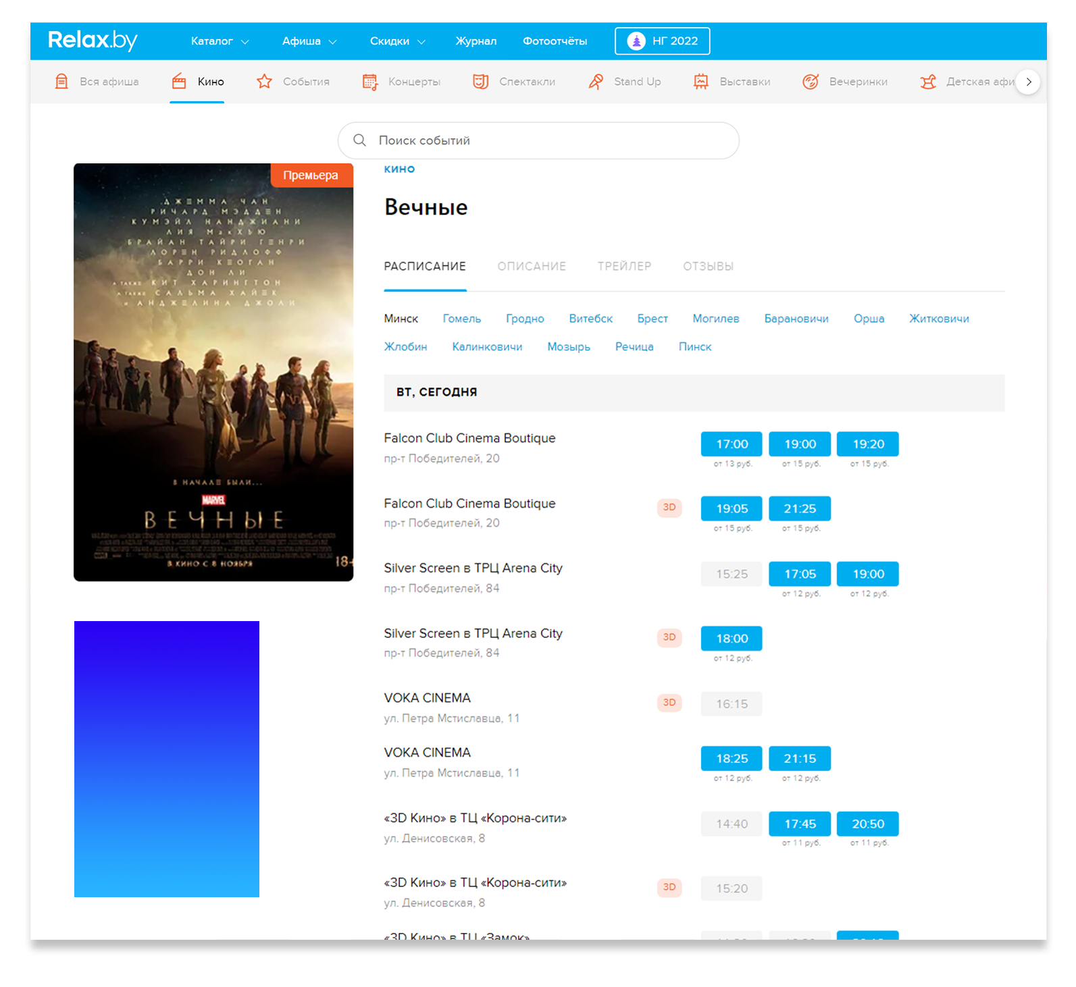Open the Silver Screen 3D venue link

point(473,633)
